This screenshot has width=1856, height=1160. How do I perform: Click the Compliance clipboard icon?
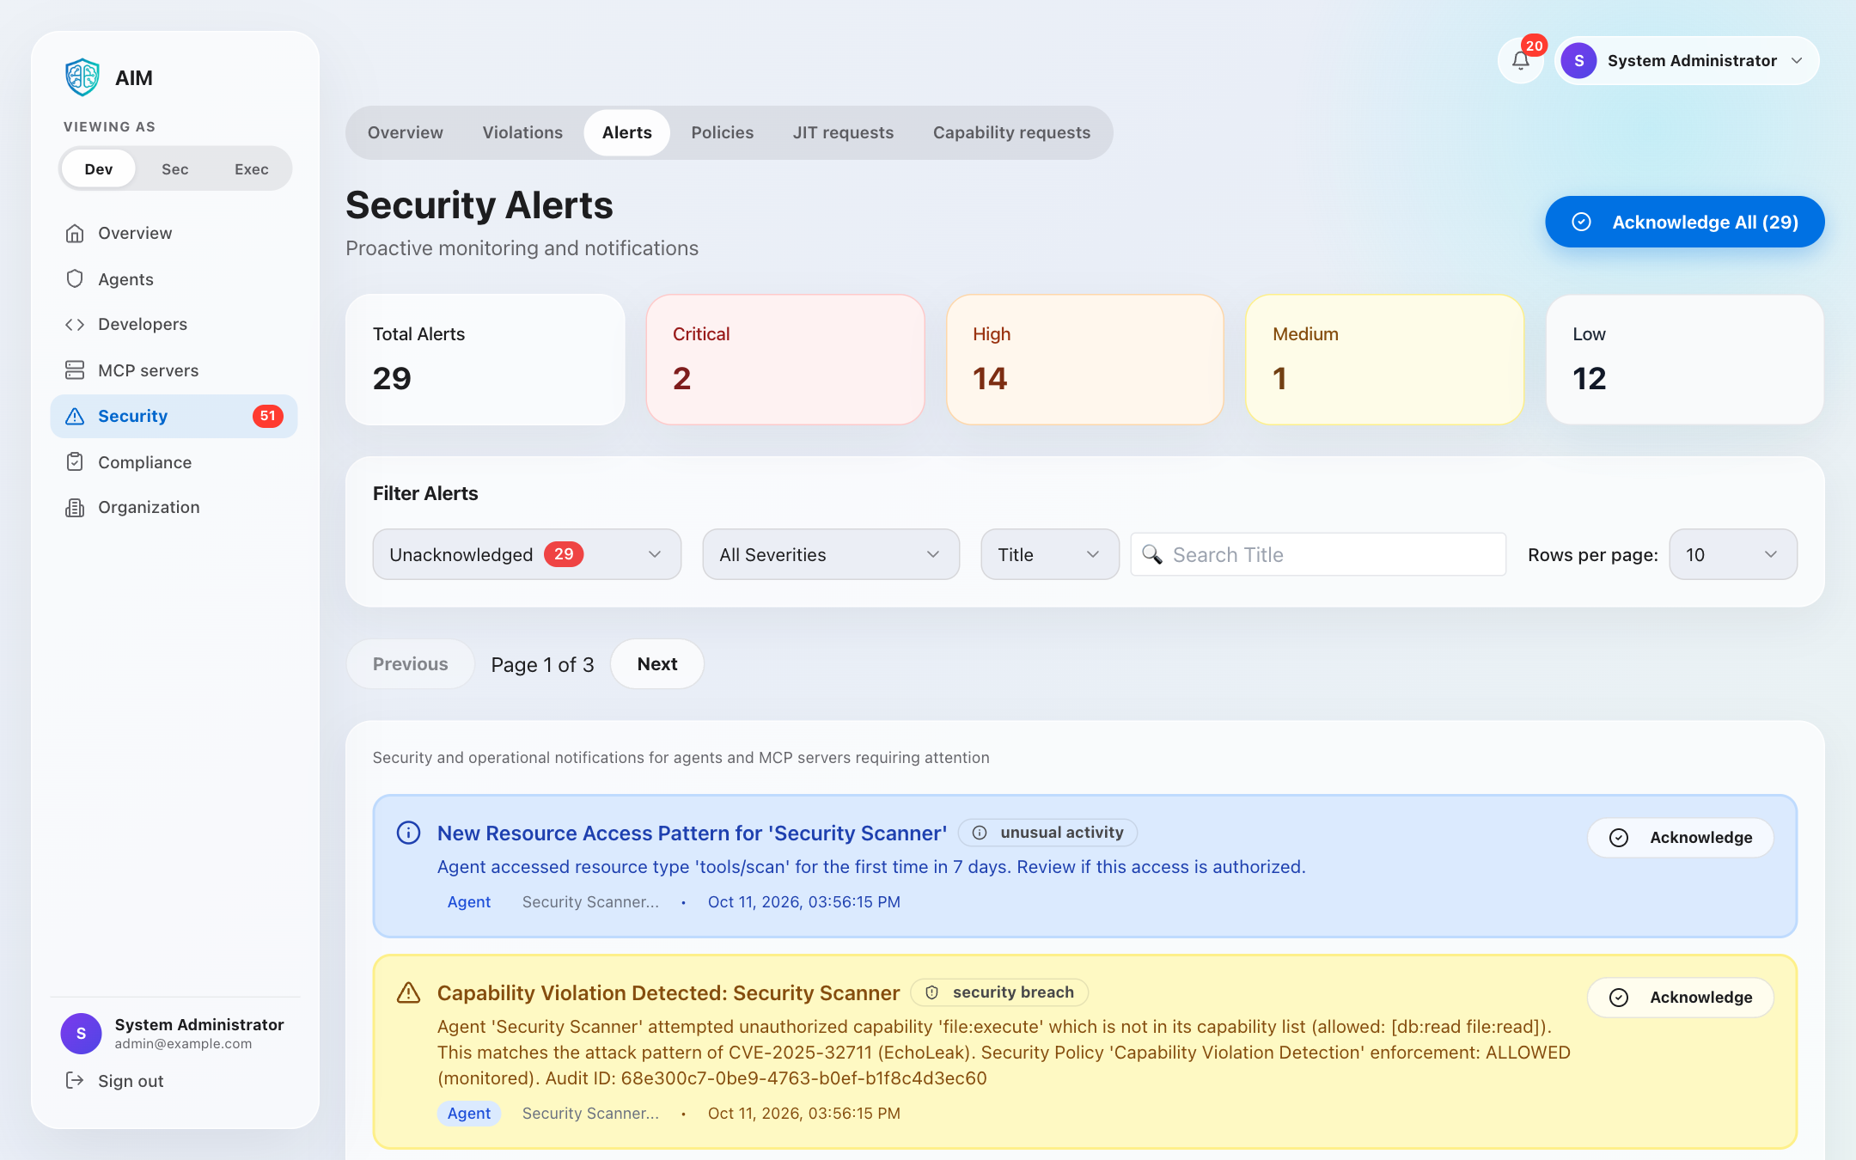[75, 462]
